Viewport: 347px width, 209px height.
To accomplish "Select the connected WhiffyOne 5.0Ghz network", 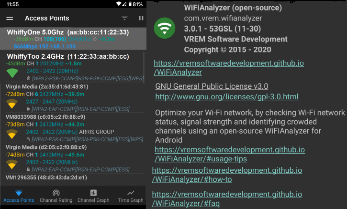I will pos(73,39).
